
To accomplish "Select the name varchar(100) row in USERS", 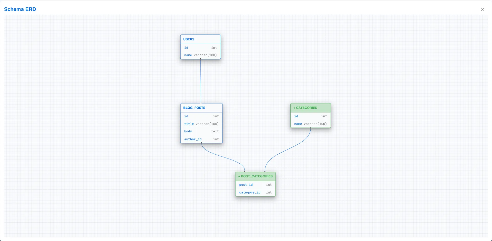I will tap(200, 55).
